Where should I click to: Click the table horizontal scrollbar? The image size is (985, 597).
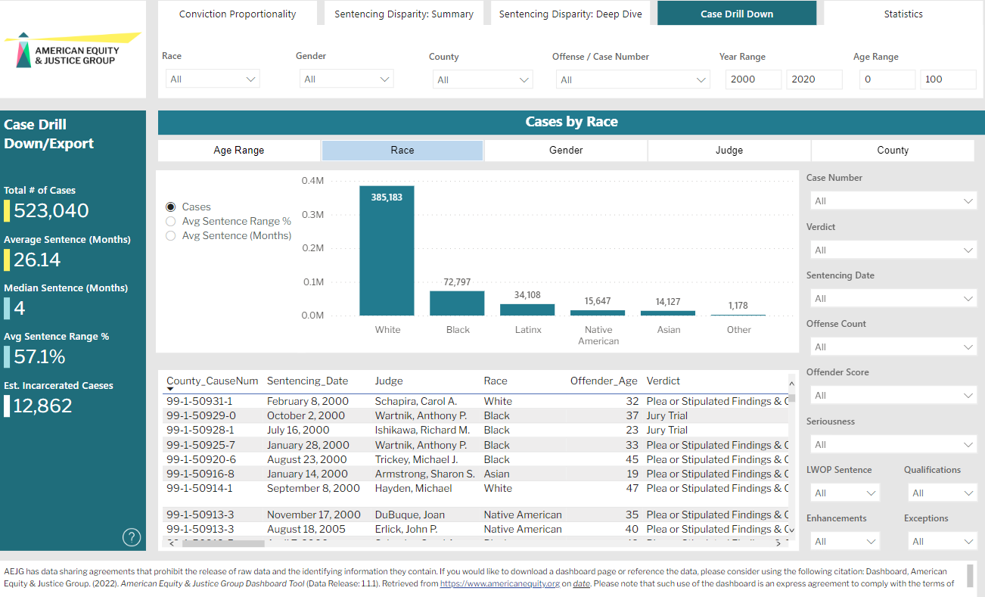(224, 543)
